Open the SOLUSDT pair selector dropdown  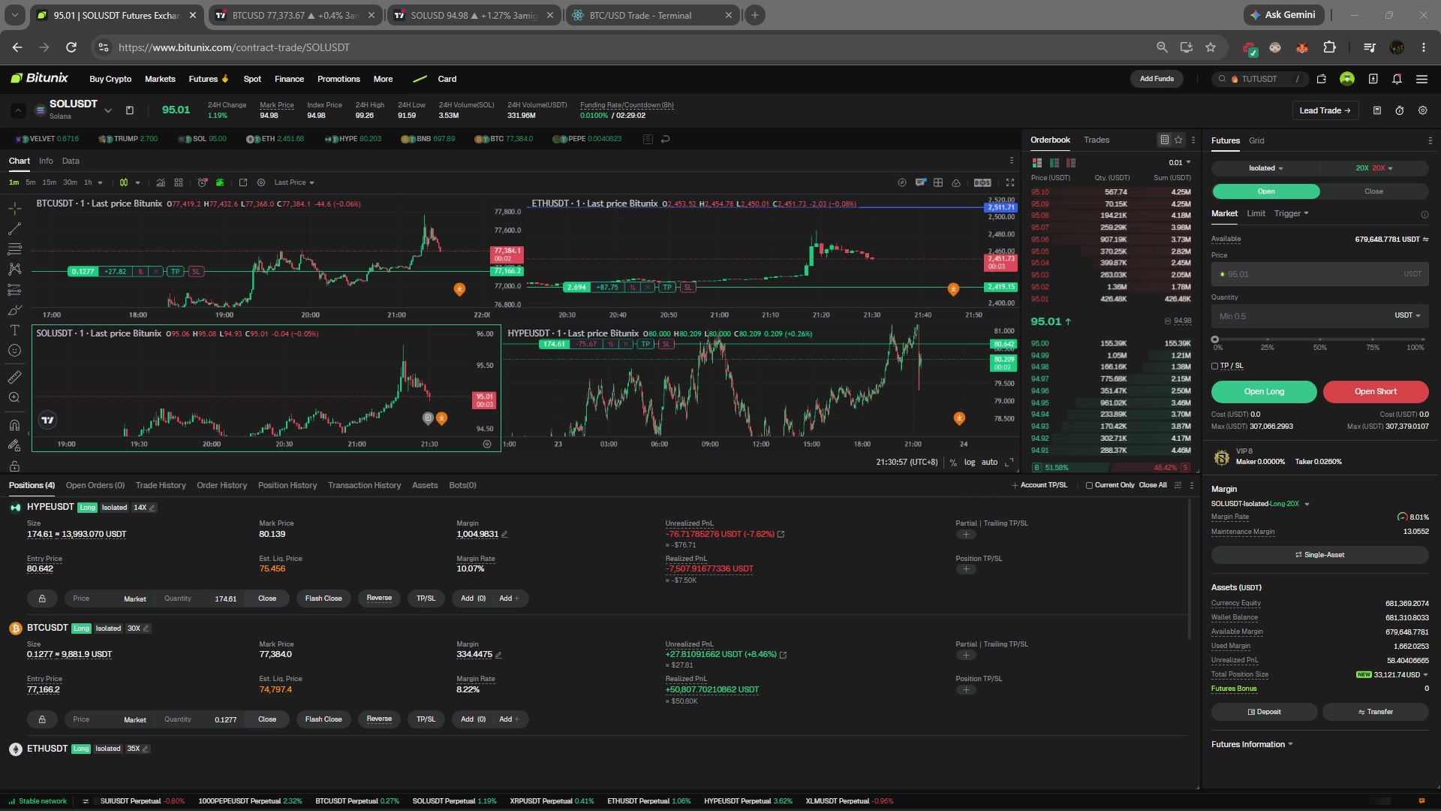tap(108, 110)
